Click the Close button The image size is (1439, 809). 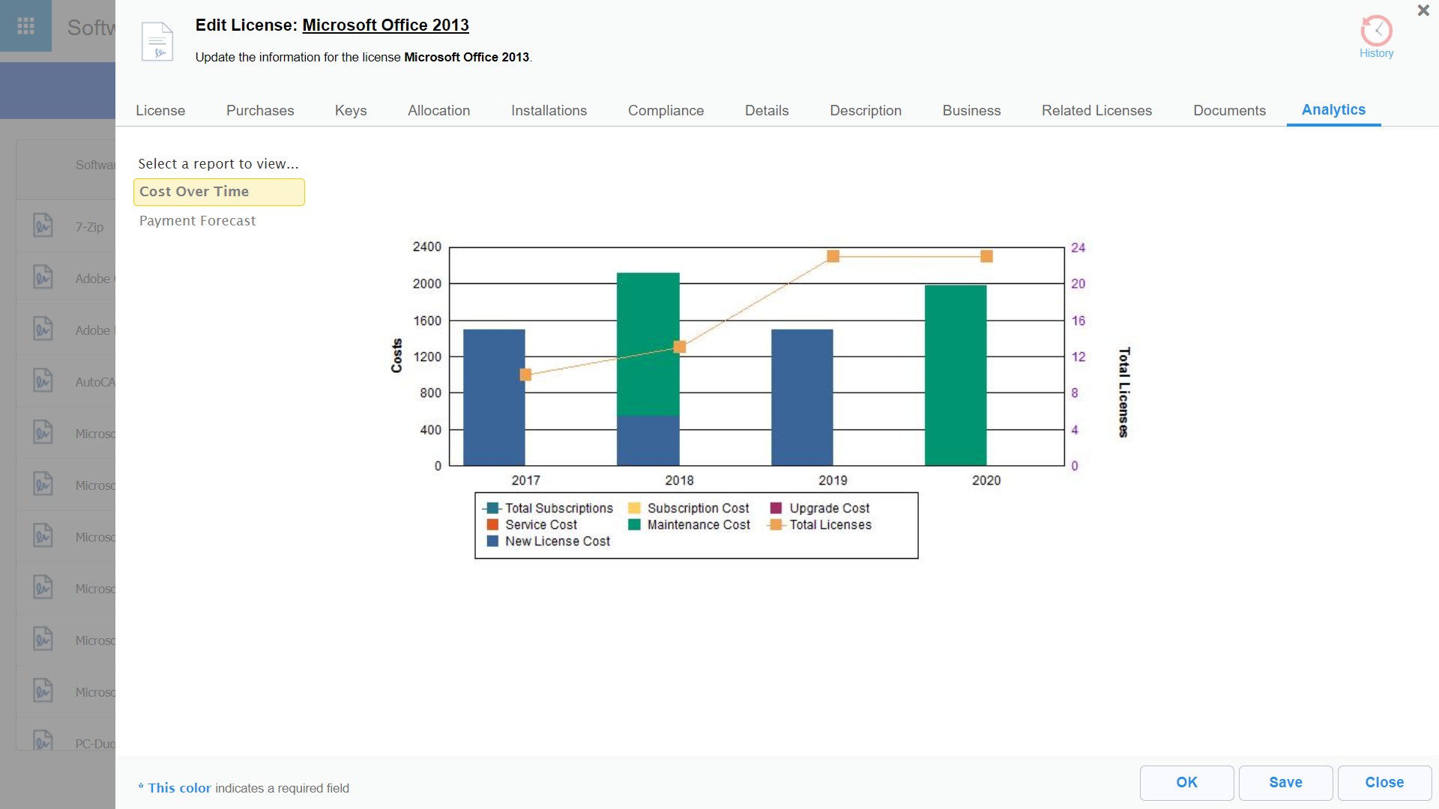[1384, 782]
